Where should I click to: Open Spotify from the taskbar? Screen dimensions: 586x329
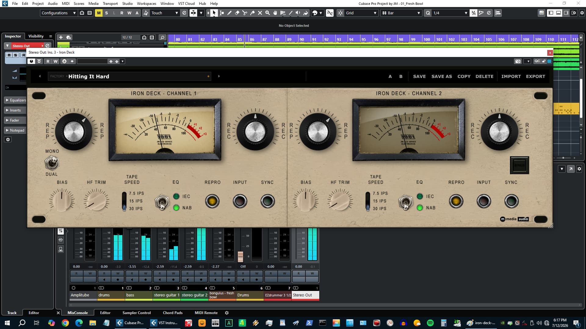pyautogui.click(x=430, y=323)
